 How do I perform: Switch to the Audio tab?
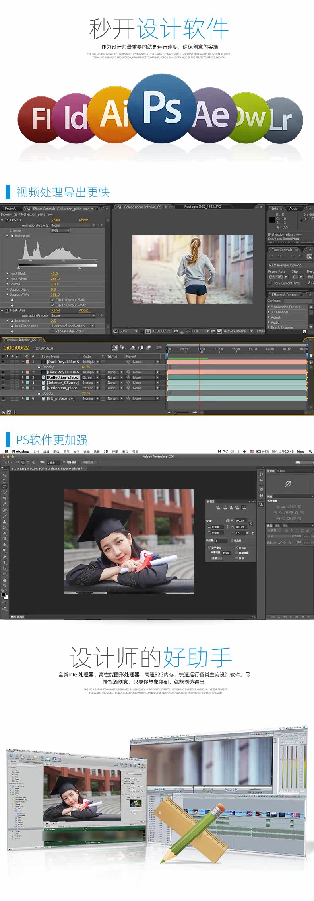(293, 209)
